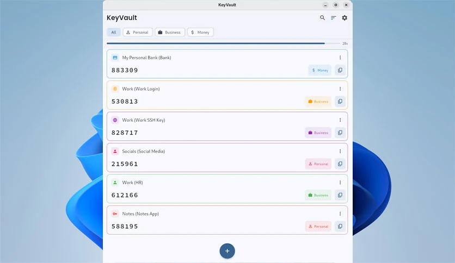
Task: Open the three-dot menu for Socials entry
Action: (340, 151)
